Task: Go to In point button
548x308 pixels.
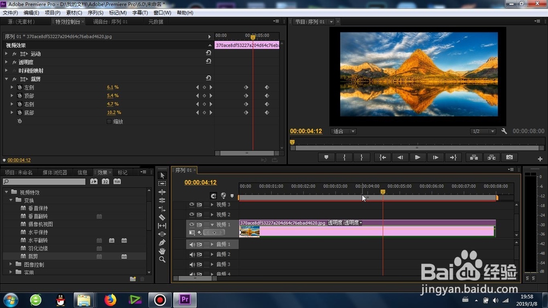Action: tap(383, 157)
